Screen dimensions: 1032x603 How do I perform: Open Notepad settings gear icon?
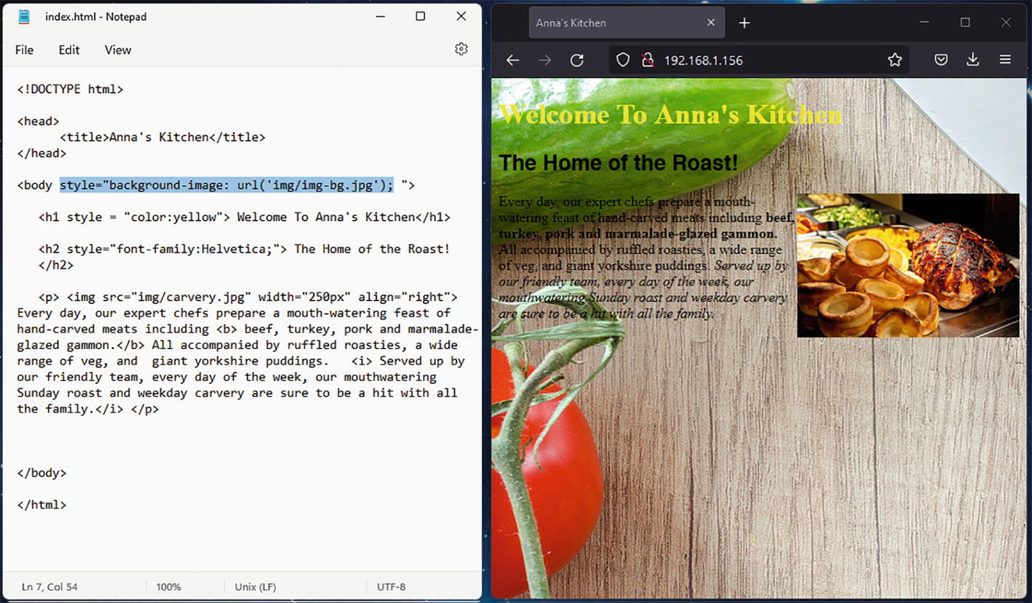tap(461, 49)
